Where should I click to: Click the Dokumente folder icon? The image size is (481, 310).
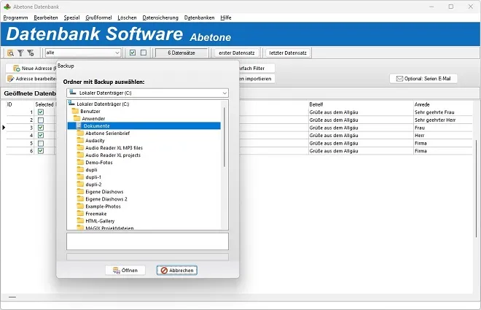(x=79, y=126)
